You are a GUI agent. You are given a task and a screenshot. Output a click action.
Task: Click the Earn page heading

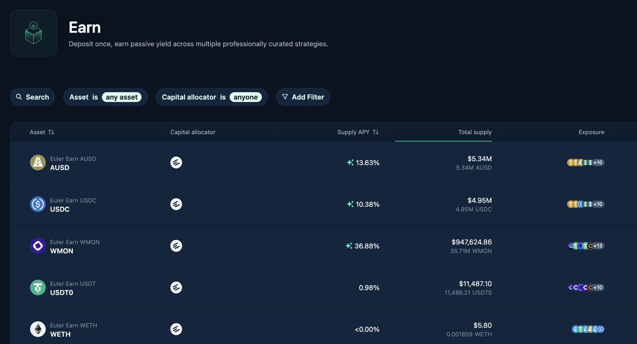[84, 28]
